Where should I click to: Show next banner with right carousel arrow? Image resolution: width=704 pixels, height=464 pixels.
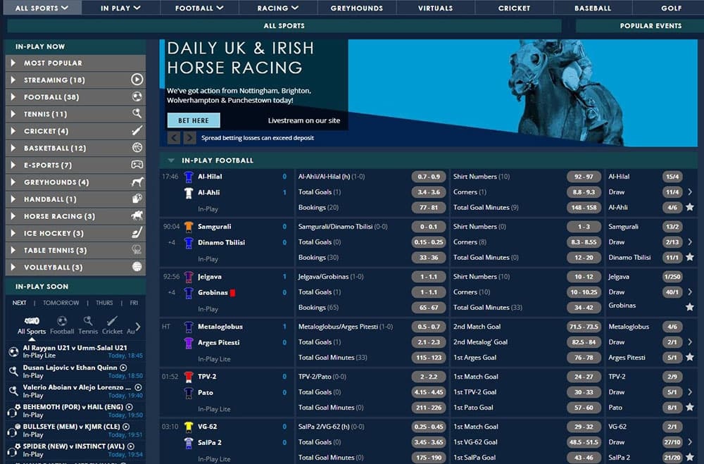190,138
